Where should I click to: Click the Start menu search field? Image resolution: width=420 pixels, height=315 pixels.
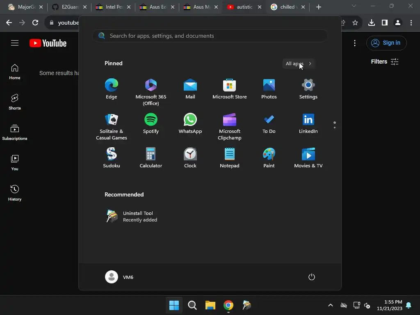pyautogui.click(x=210, y=36)
